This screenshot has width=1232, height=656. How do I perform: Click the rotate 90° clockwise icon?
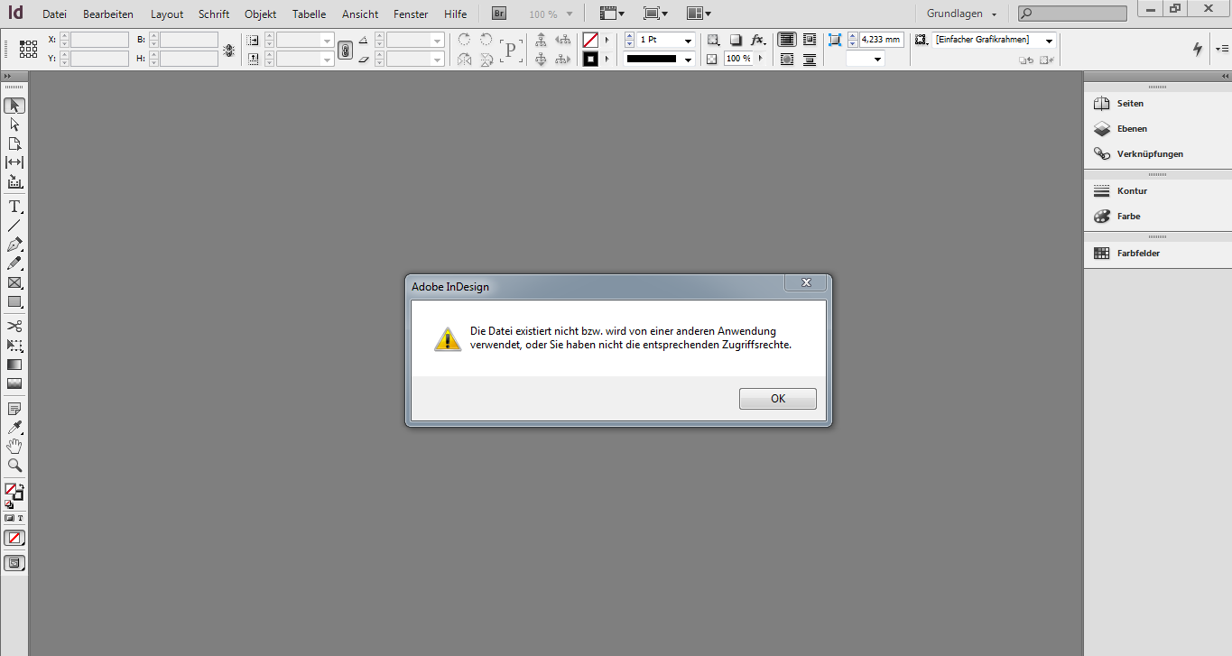(x=465, y=40)
